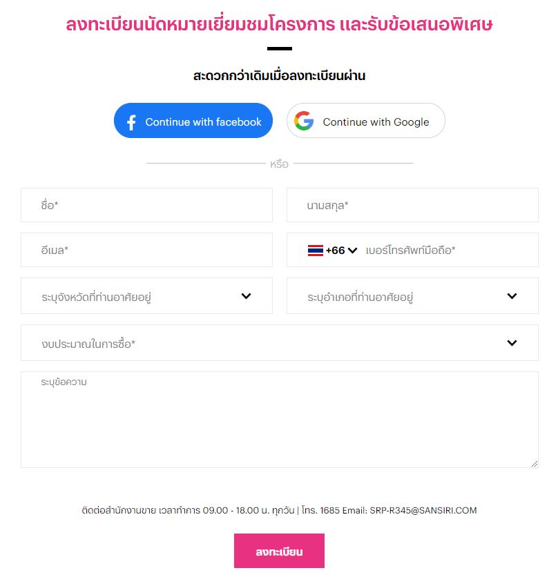Submit the form with ลงทะเบียน button
The height and width of the screenshot is (586, 558).
click(x=279, y=551)
